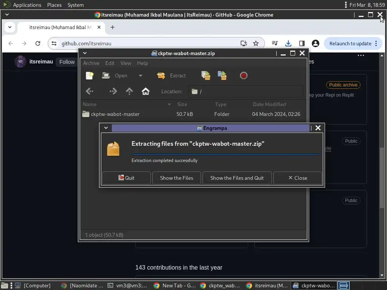Switch to the Naomidate Chrome taskbar item
Screen dimensions: 387x290
(x=82, y=285)
